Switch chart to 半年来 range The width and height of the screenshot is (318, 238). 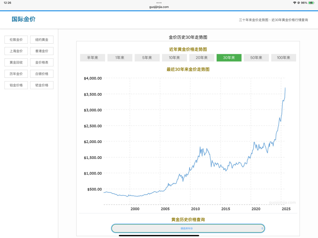[92, 58]
